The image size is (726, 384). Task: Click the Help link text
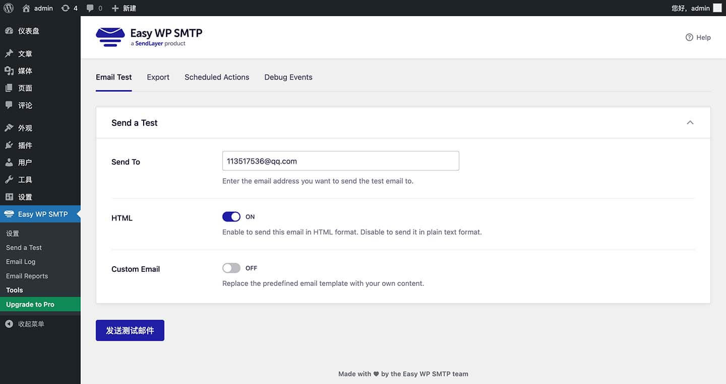pyautogui.click(x=703, y=37)
